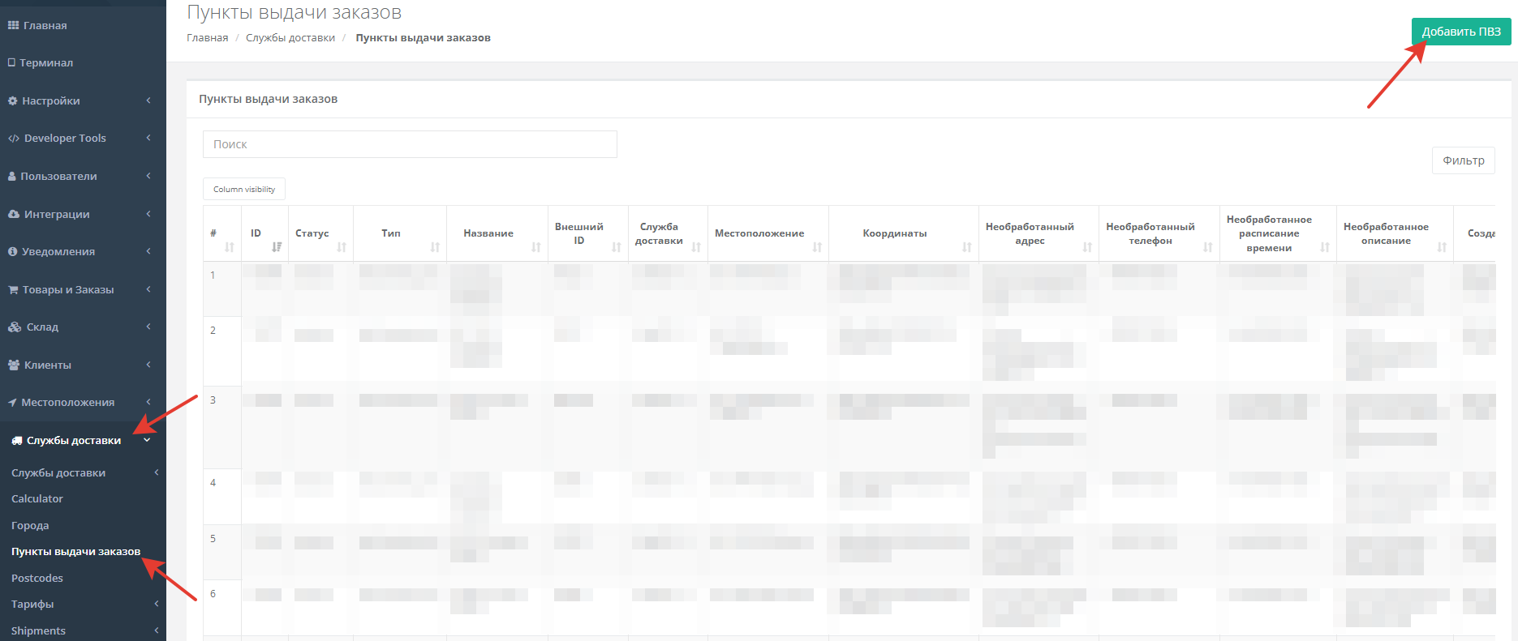Screen dimensions: 1518x641
Task: Click the user icon beside Пользователи
Action: 12,177
